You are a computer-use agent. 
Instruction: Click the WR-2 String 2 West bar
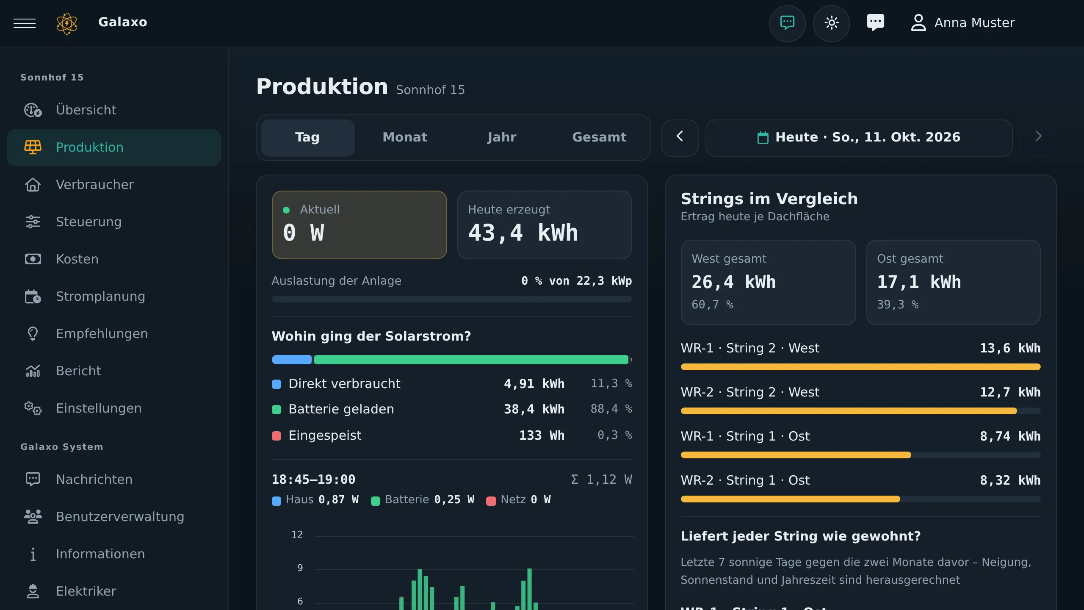click(x=861, y=411)
